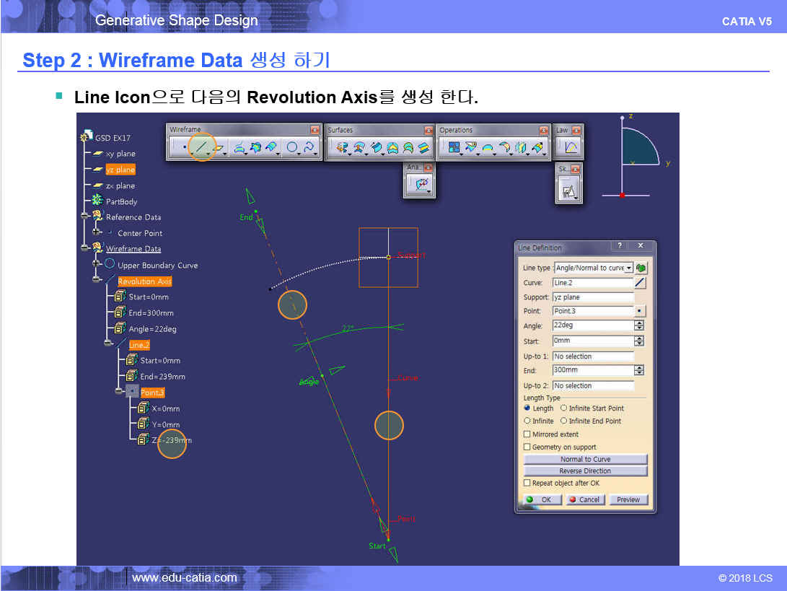Click the Point tool in Wireframe toolbar
This screenshot has width=787, height=591.
pos(185,147)
